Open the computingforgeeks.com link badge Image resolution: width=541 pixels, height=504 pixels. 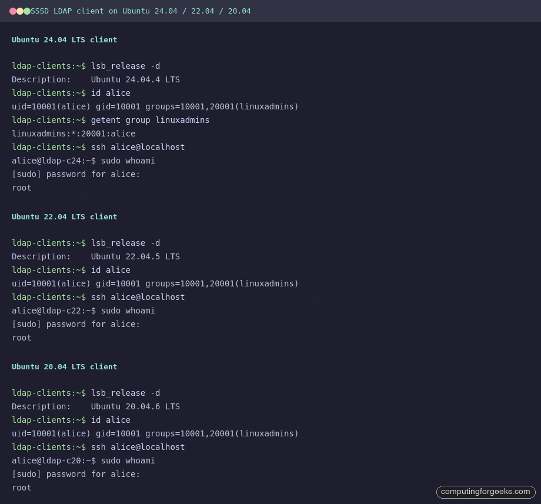[x=486, y=492]
